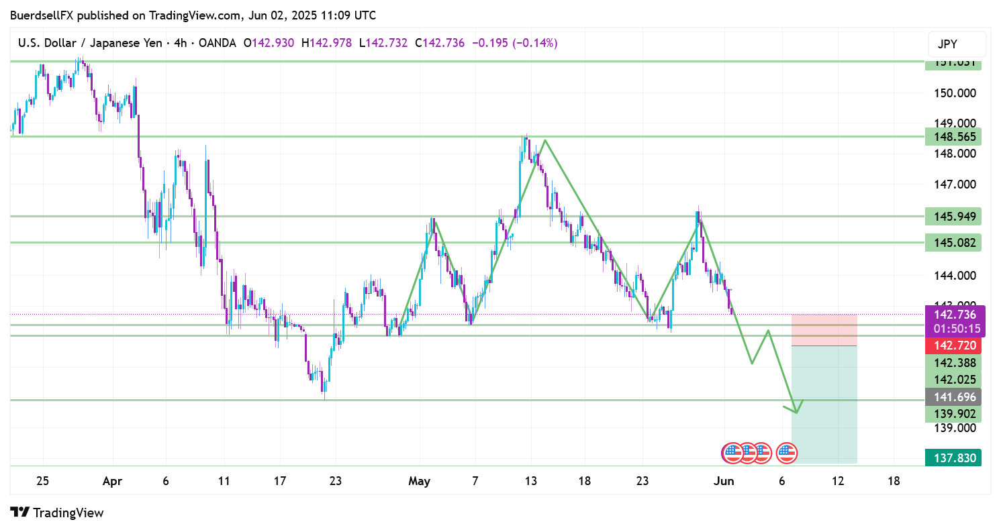Image resolution: width=1001 pixels, height=530 pixels.
Task: Click the JPY currency button
Action: [x=957, y=44]
